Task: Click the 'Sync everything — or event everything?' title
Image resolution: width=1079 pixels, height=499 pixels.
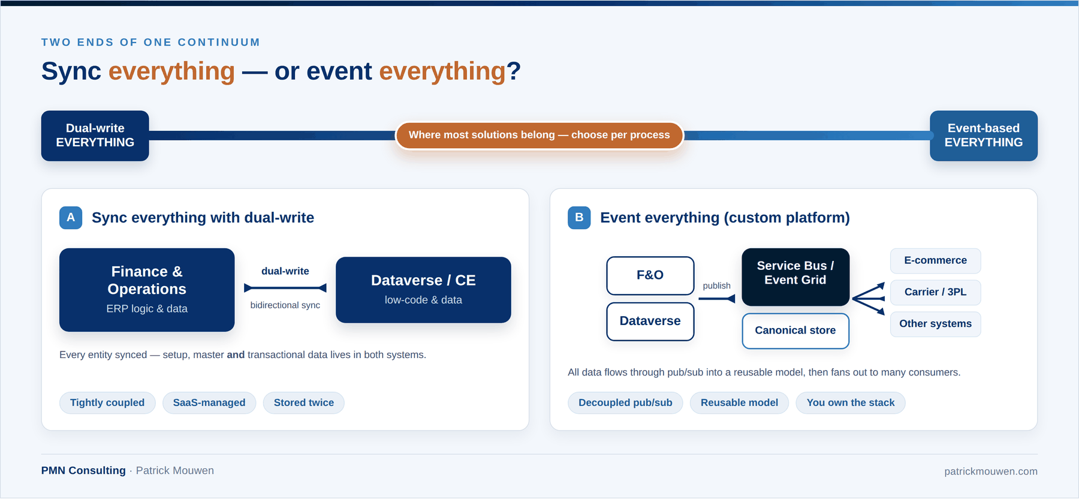Action: point(281,71)
